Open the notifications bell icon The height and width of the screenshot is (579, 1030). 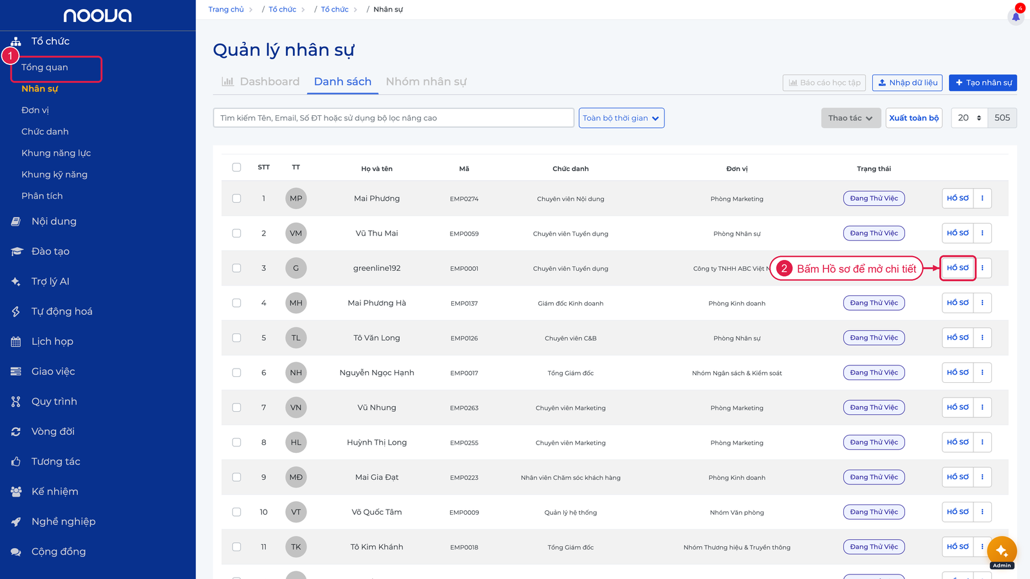click(1016, 16)
